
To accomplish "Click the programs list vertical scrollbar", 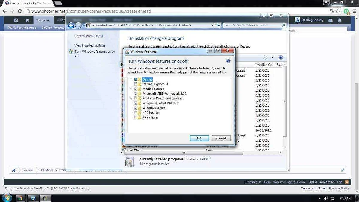I will point(285,101).
